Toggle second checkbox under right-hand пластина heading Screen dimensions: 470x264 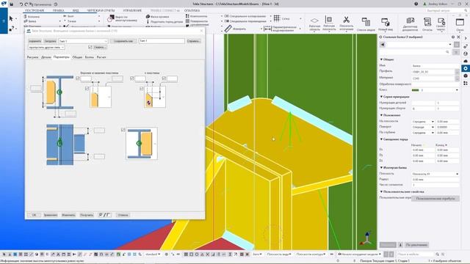click(164, 78)
